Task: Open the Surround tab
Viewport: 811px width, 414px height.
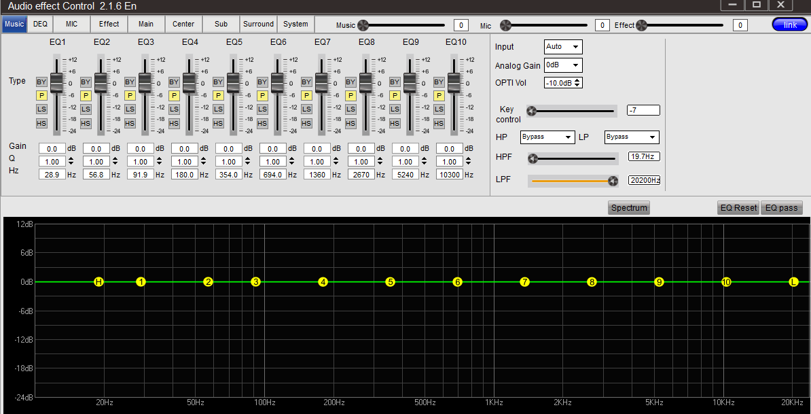Action: pos(258,24)
